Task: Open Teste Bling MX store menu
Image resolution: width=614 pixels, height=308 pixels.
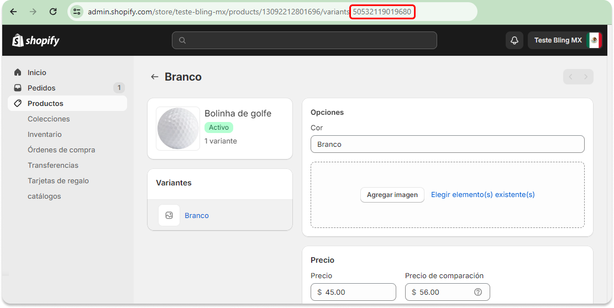Action: tap(565, 40)
